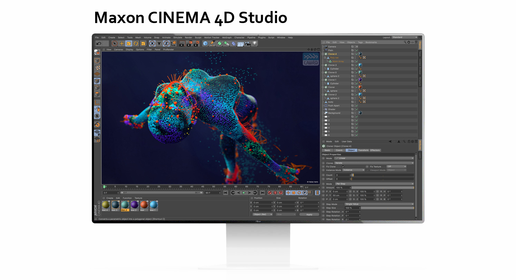516x280 pixels.
Task: Open the MoGraph menu
Action: (x=227, y=37)
